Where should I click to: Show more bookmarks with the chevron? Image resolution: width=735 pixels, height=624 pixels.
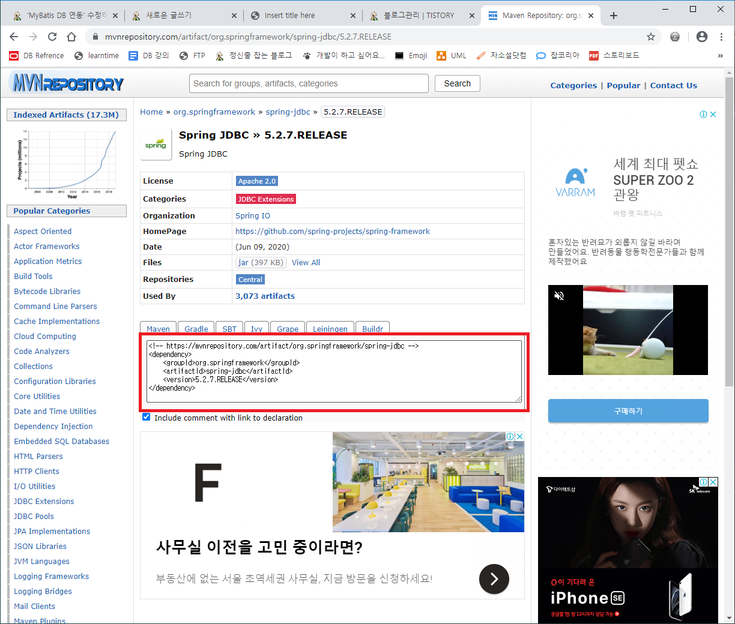pyautogui.click(x=720, y=56)
